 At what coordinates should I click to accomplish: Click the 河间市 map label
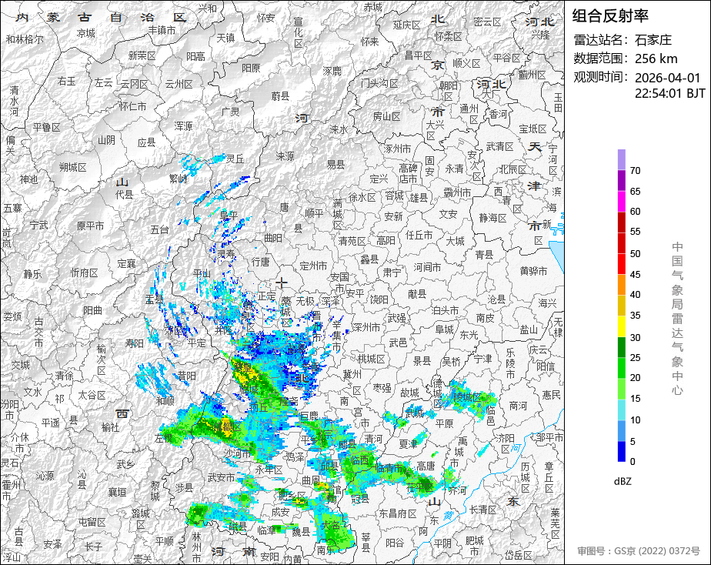tap(427, 267)
